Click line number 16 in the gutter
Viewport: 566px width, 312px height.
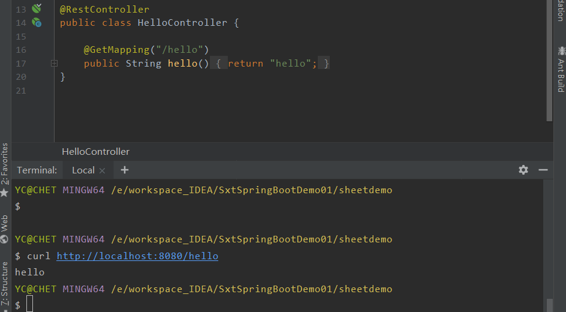pos(21,50)
